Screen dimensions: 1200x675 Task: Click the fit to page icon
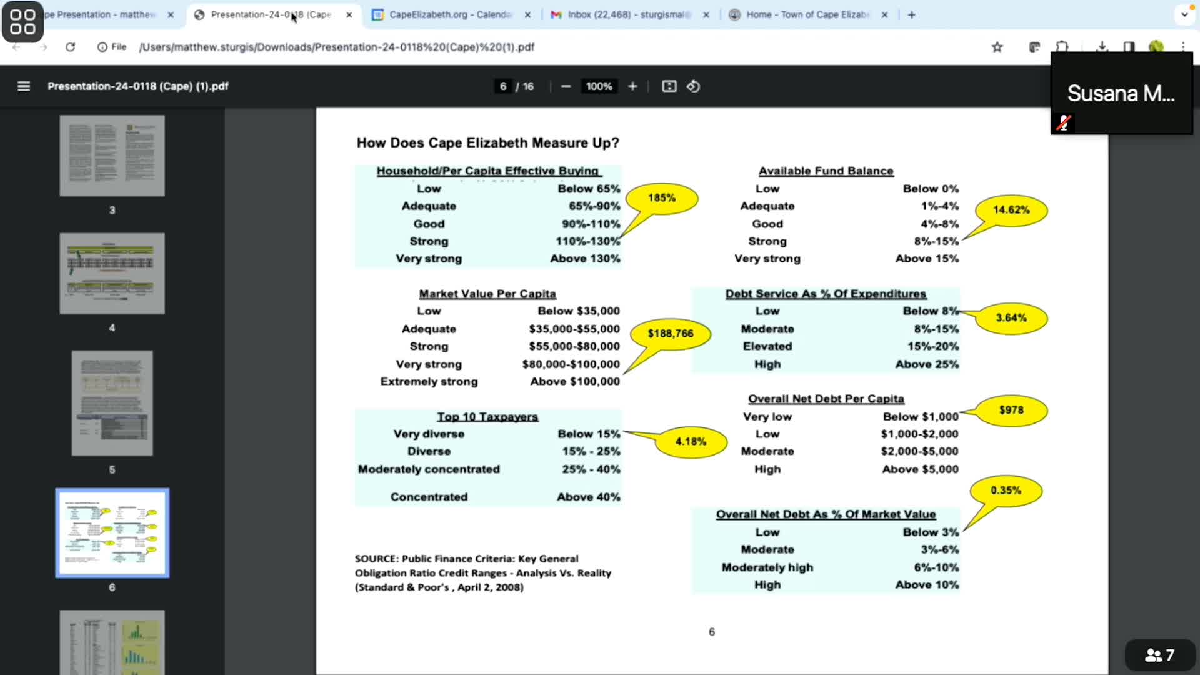coord(669,86)
